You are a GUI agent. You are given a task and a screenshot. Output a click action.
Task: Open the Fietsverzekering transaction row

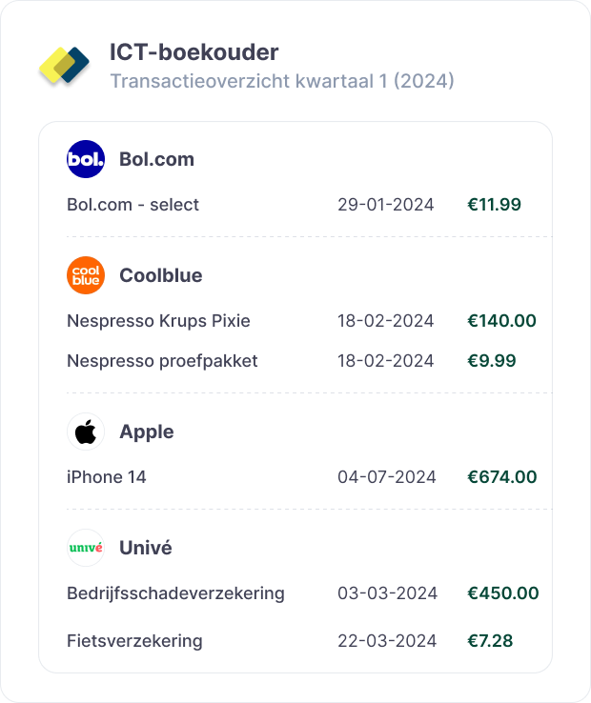click(134, 640)
